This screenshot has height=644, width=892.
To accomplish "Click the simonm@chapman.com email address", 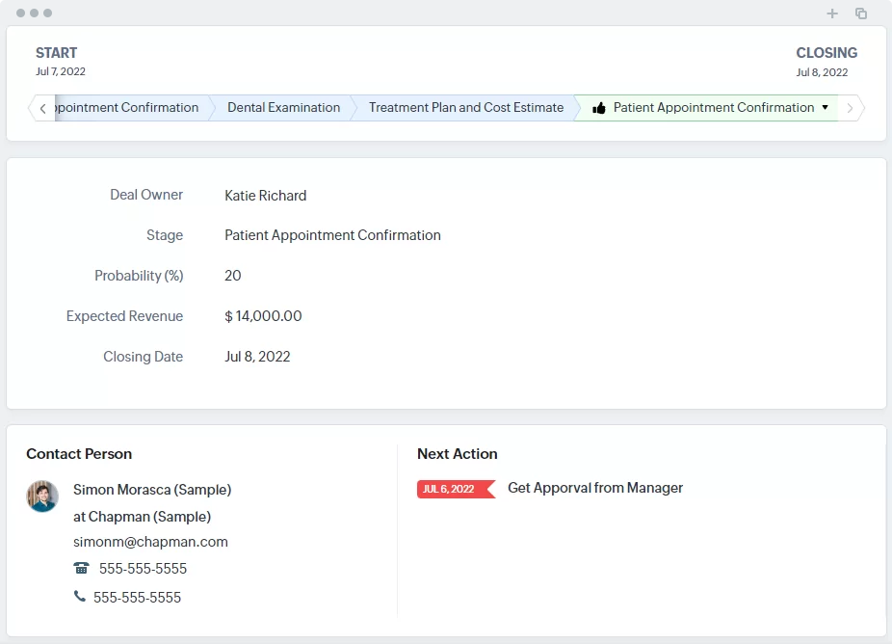I will (150, 542).
